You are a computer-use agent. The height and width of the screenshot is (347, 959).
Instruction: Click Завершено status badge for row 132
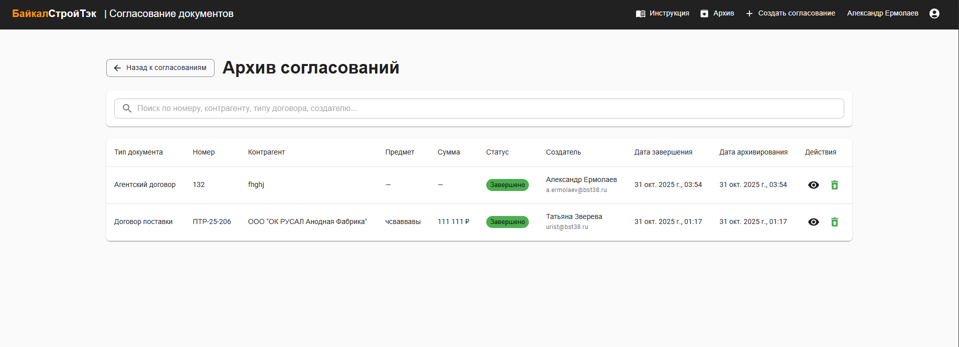(507, 185)
